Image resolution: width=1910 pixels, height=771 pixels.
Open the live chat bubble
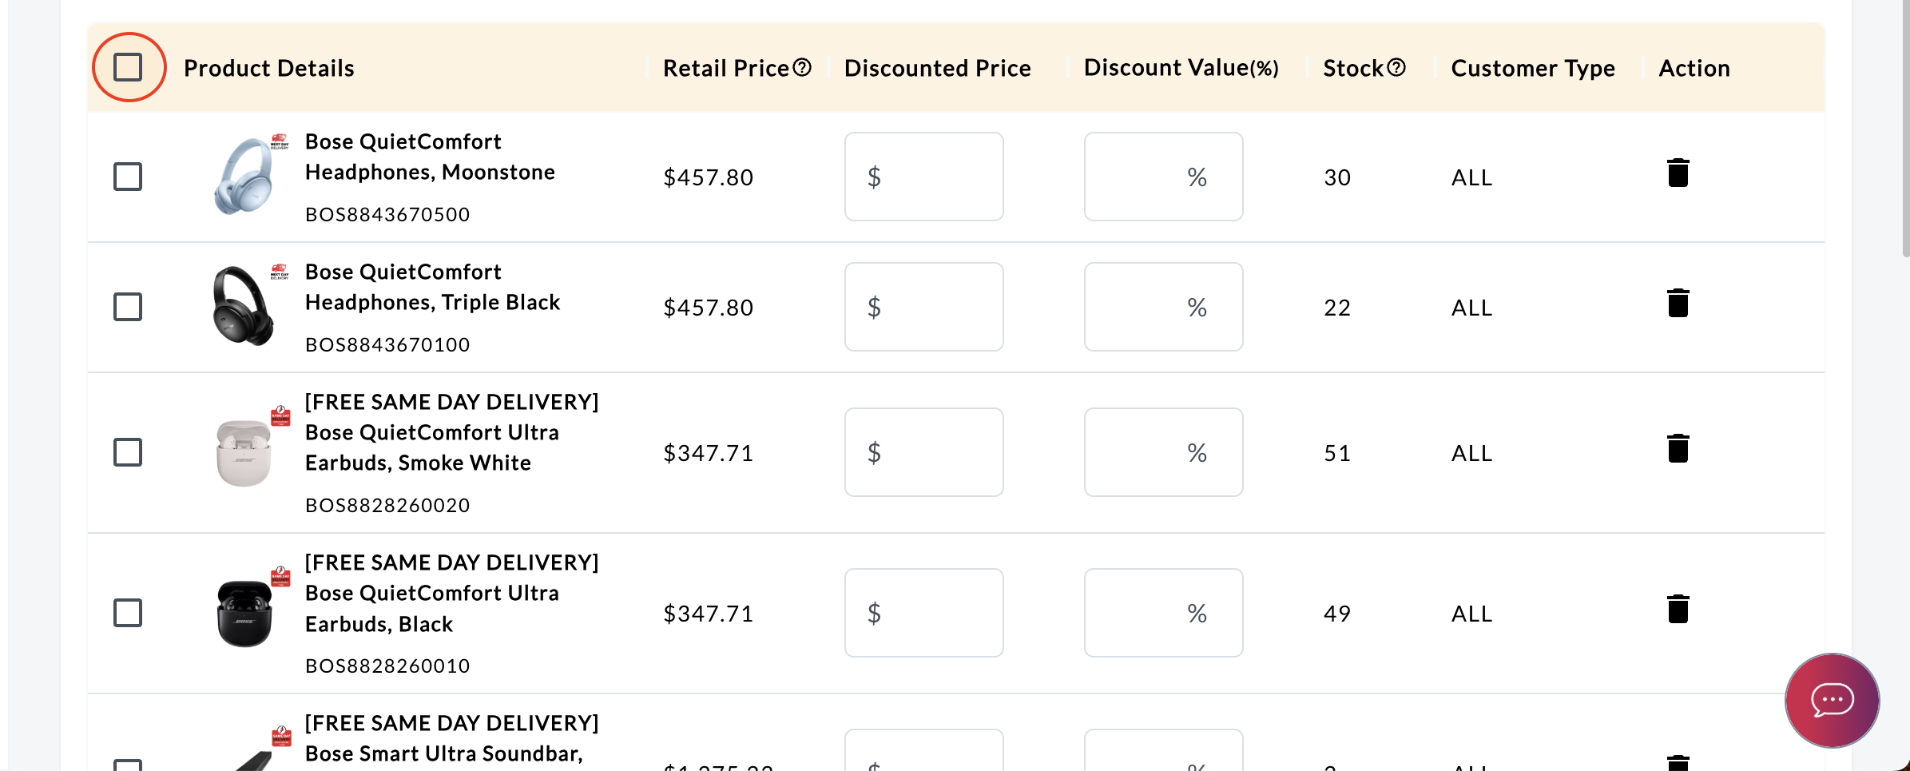point(1832,700)
